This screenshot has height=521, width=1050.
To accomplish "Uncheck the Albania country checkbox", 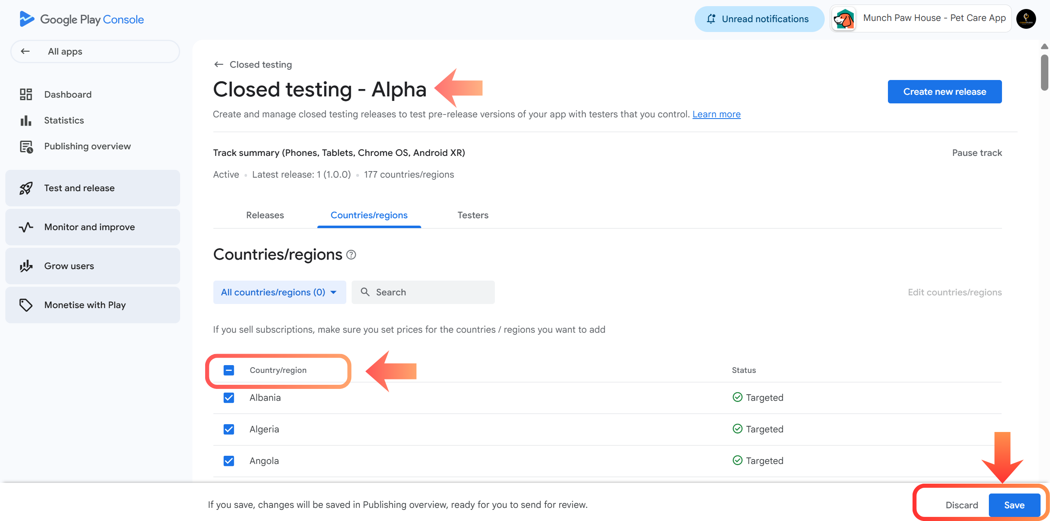I will (229, 397).
